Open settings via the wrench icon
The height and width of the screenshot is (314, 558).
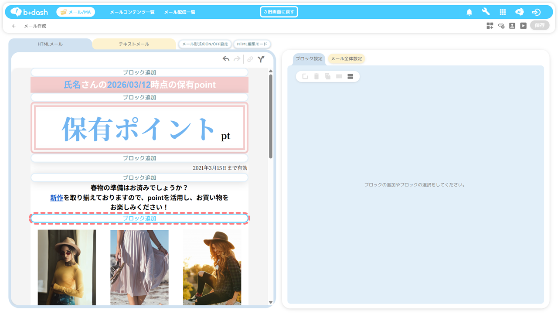coord(486,12)
